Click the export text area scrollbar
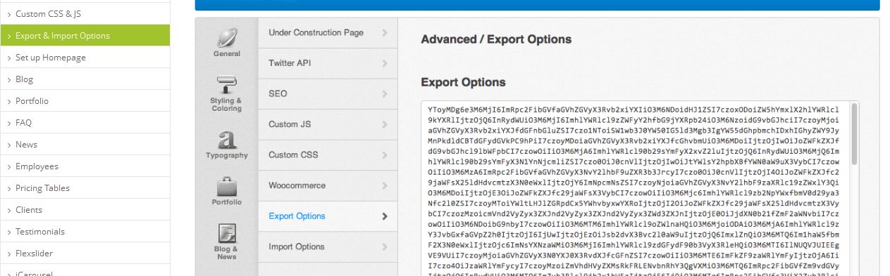The width and height of the screenshot is (890, 276). coord(855,189)
